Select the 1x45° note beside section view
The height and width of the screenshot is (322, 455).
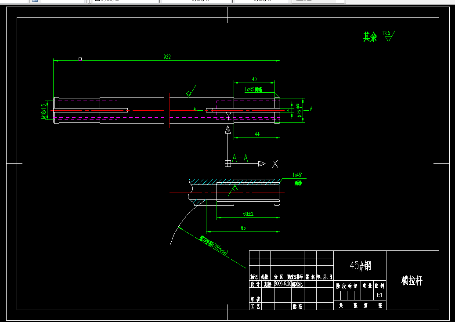[x=298, y=178]
